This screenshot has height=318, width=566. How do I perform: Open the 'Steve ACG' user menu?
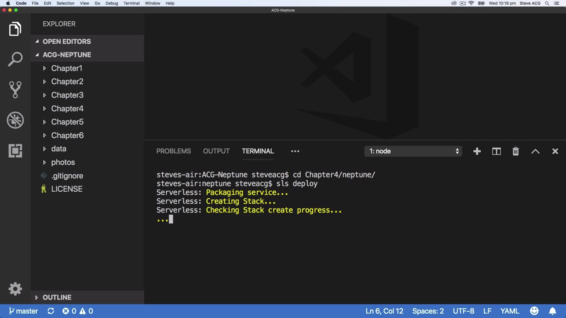tap(530, 3)
